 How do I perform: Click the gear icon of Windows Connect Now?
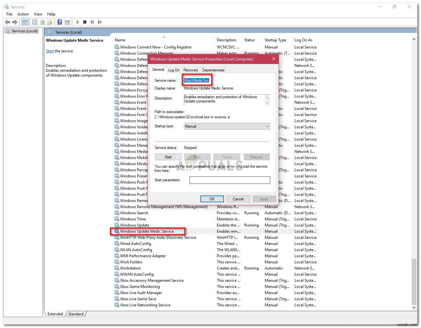click(116, 47)
